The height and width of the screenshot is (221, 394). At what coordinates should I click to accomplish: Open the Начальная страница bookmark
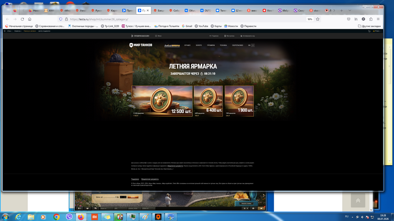point(19,26)
